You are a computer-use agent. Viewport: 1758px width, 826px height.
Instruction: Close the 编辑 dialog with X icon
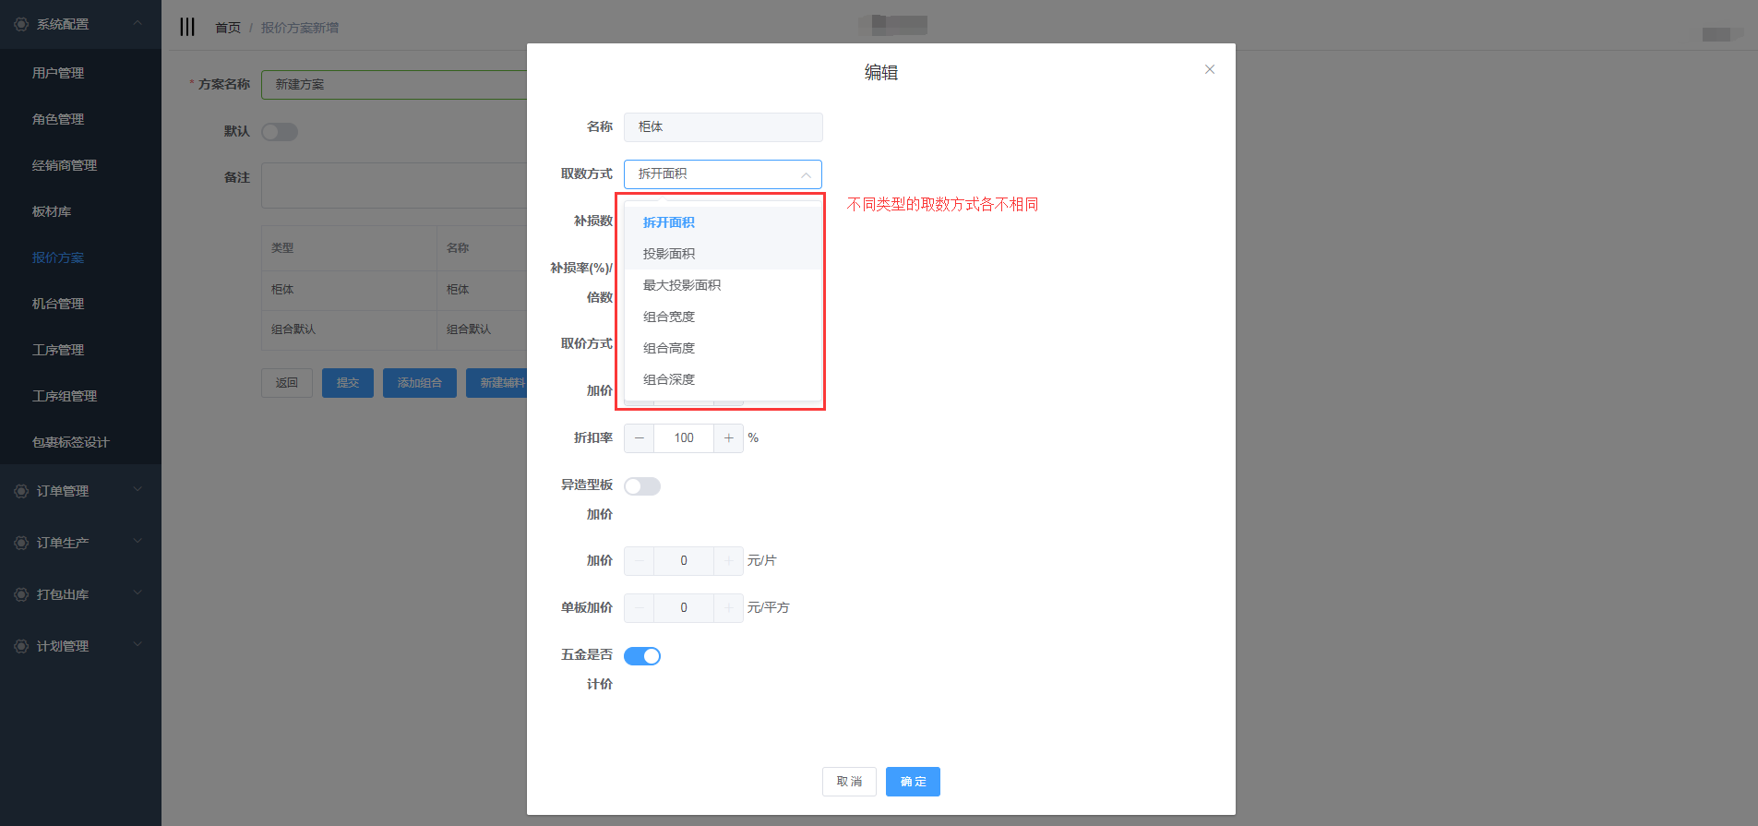[x=1209, y=69]
